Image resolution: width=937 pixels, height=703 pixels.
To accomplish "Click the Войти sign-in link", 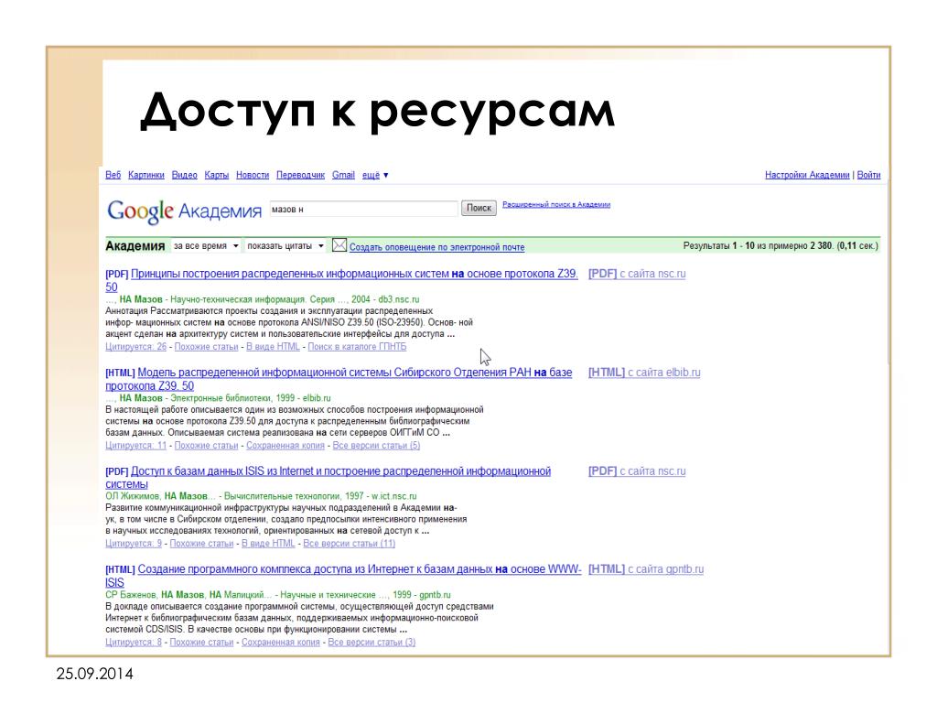I will 868,175.
